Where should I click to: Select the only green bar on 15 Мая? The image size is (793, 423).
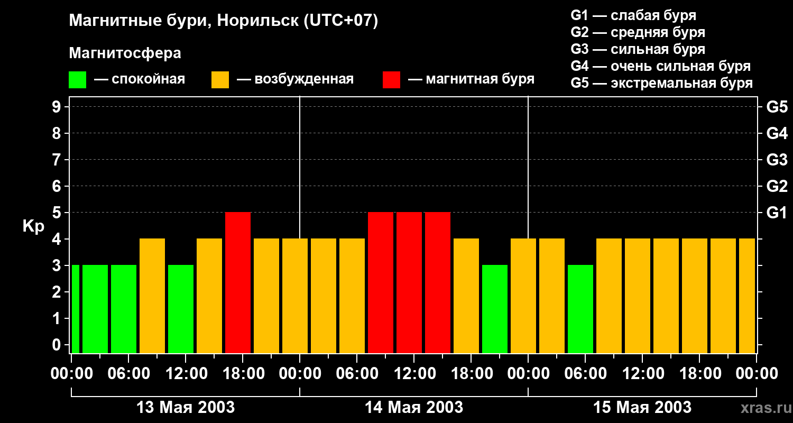point(580,309)
